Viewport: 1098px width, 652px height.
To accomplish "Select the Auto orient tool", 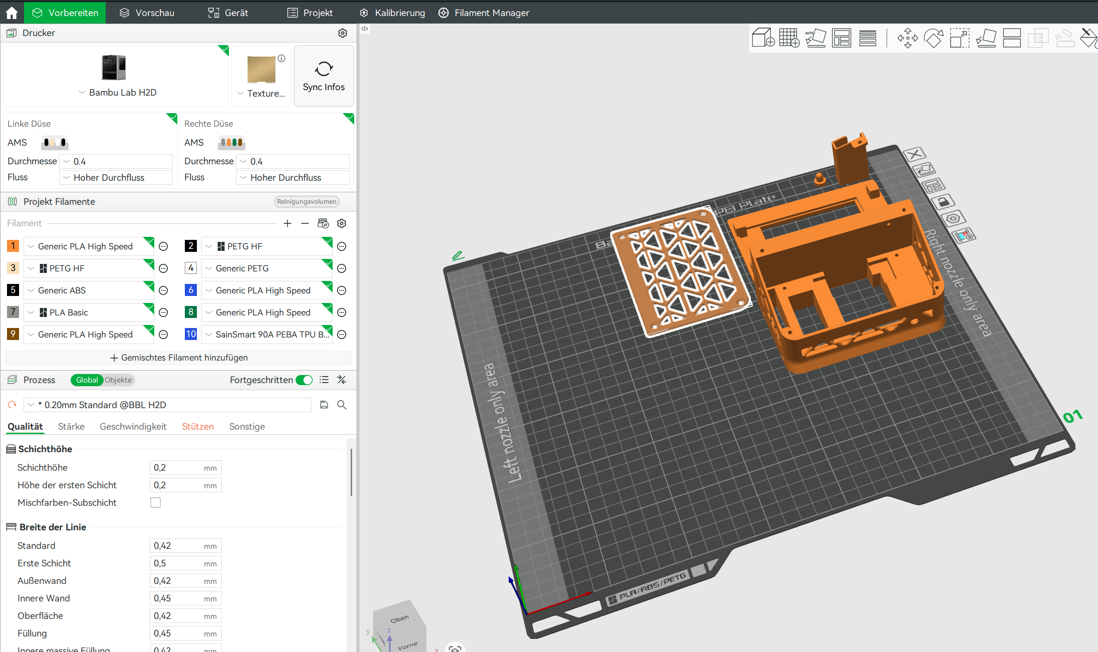I will pyautogui.click(x=815, y=38).
